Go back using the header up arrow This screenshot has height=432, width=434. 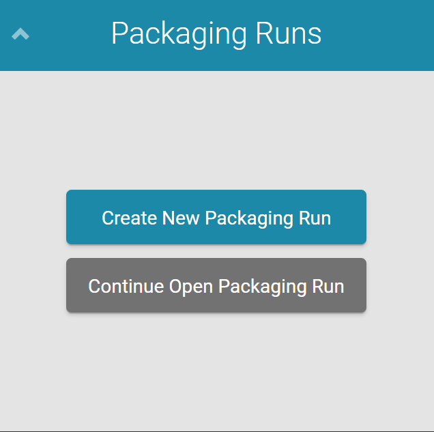coord(20,33)
